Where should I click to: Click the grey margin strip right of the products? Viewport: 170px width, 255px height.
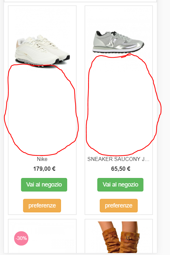(163, 128)
